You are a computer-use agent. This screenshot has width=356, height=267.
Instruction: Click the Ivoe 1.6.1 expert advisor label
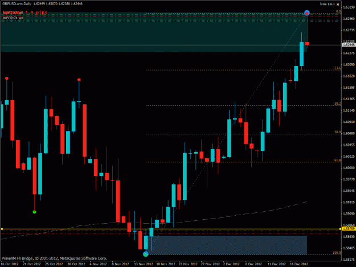click(x=328, y=4)
